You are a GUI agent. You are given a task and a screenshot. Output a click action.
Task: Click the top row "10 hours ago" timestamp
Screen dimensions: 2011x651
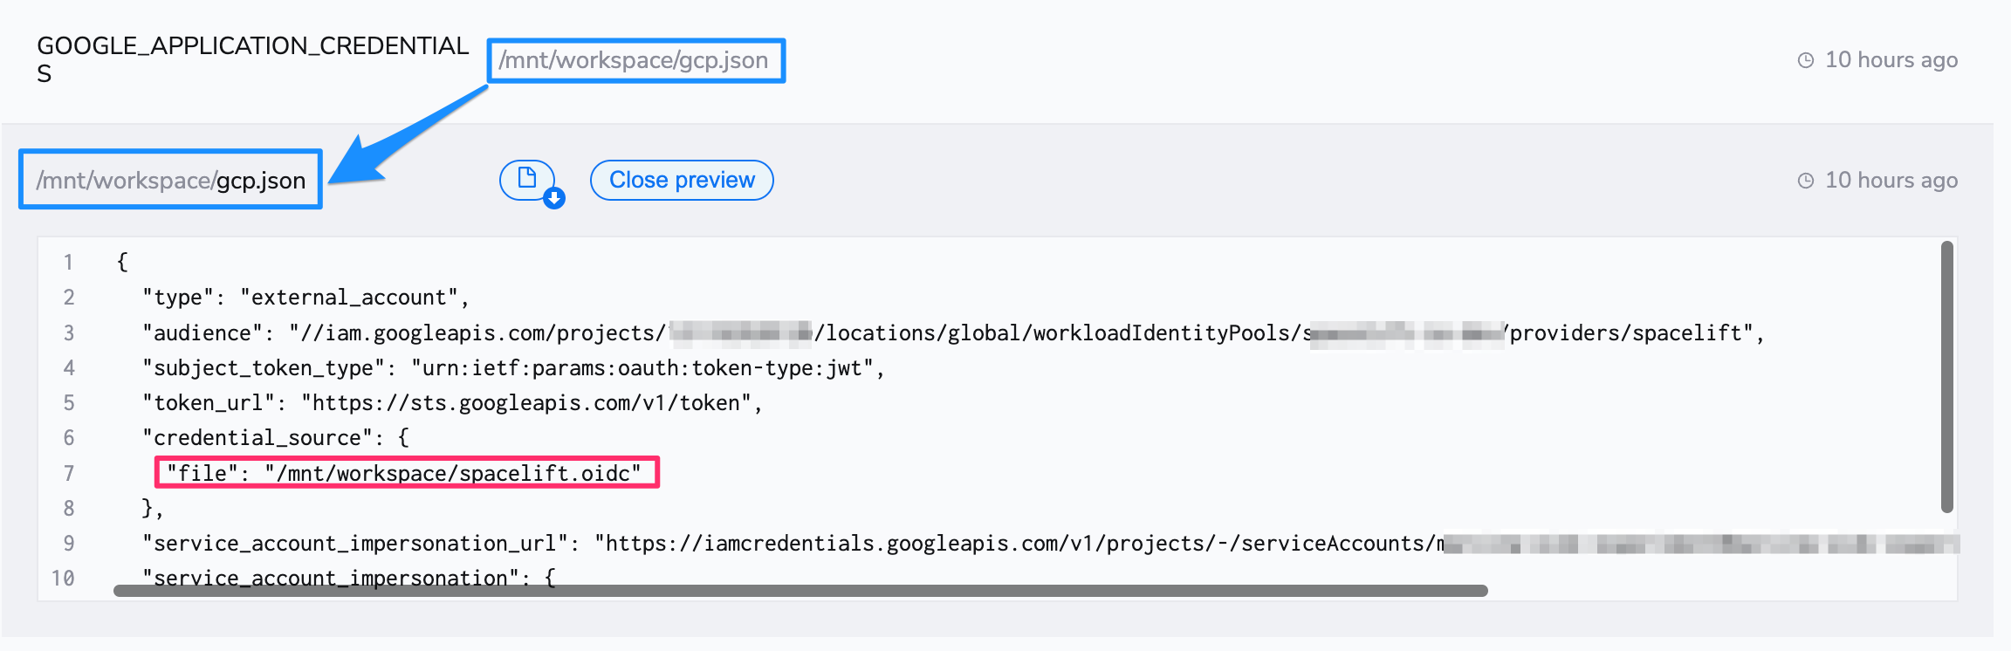point(1891,60)
